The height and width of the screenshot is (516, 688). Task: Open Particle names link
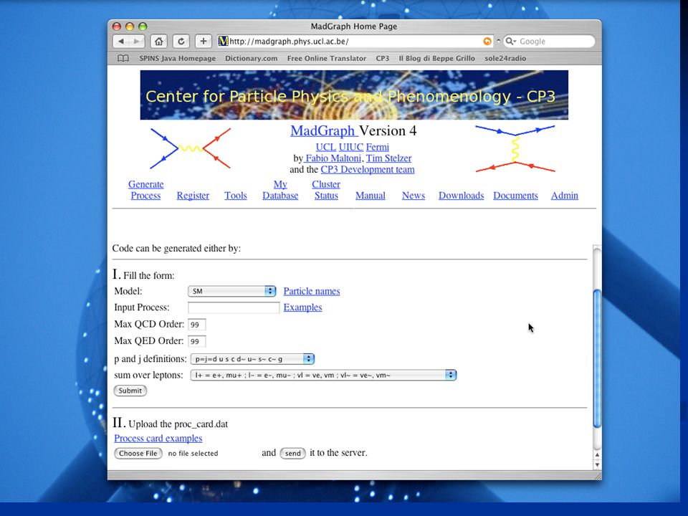tap(312, 292)
